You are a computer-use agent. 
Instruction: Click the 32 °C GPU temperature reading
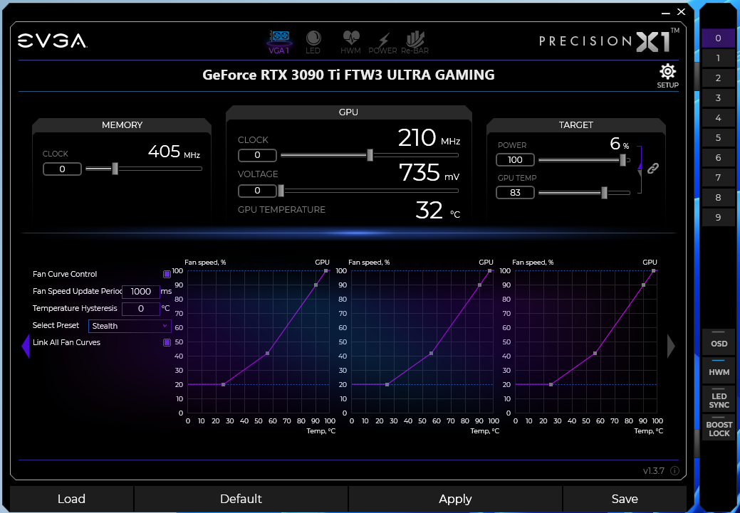437,211
